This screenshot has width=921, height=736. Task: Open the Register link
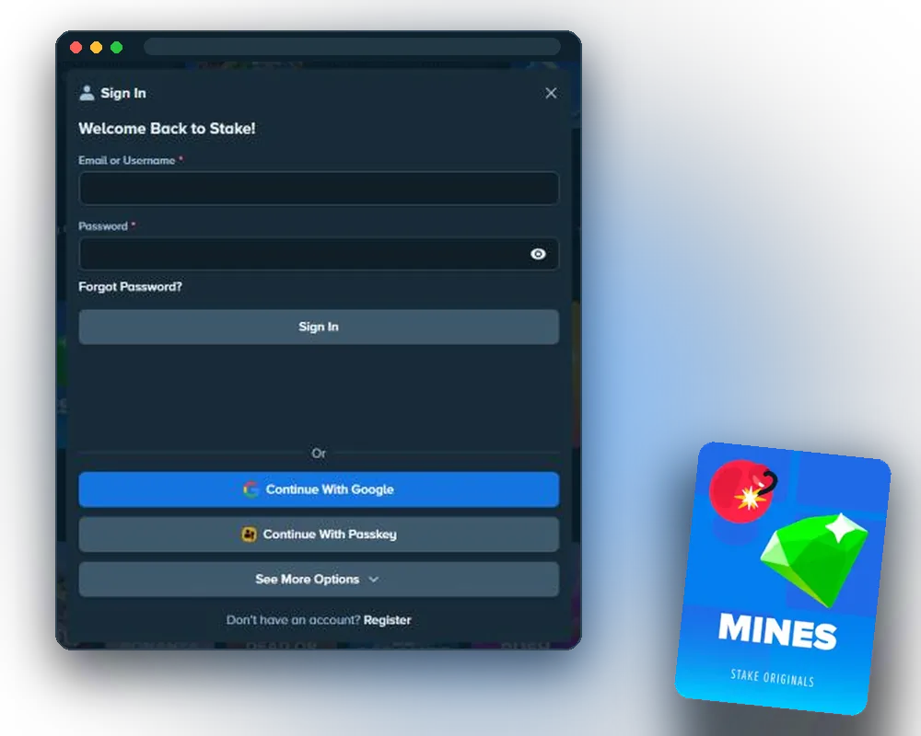[x=387, y=620]
